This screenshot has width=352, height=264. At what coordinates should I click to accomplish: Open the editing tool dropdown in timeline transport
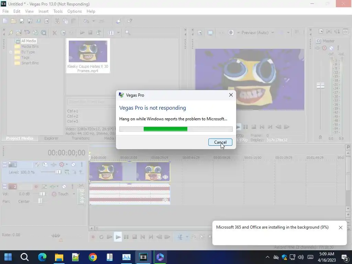[x=187, y=237]
